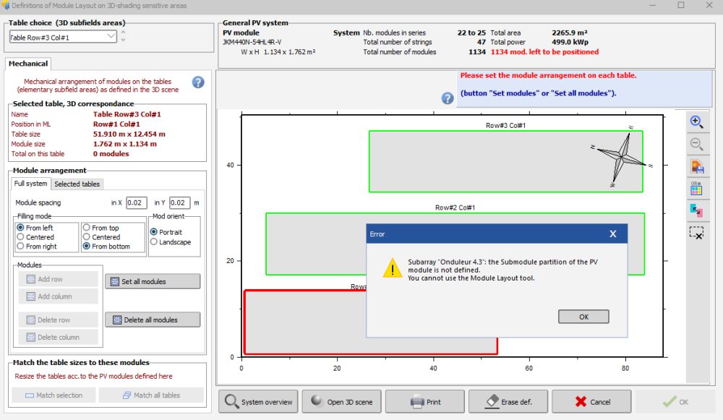
Task: Click the swap tables arrow icon
Action: point(697,210)
